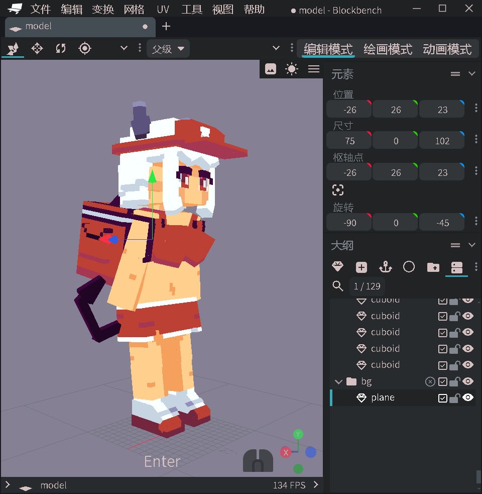Image resolution: width=482 pixels, height=494 pixels.
Task: Open a new tab with the plus button
Action: pos(166,27)
